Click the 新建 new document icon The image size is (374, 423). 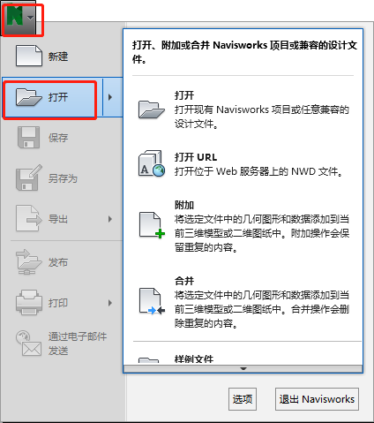[29, 56]
